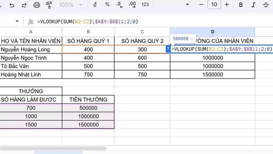Viewport: 273px width, 154px height.
Task: Open the 100% zoom dropdown
Action: point(70,5)
